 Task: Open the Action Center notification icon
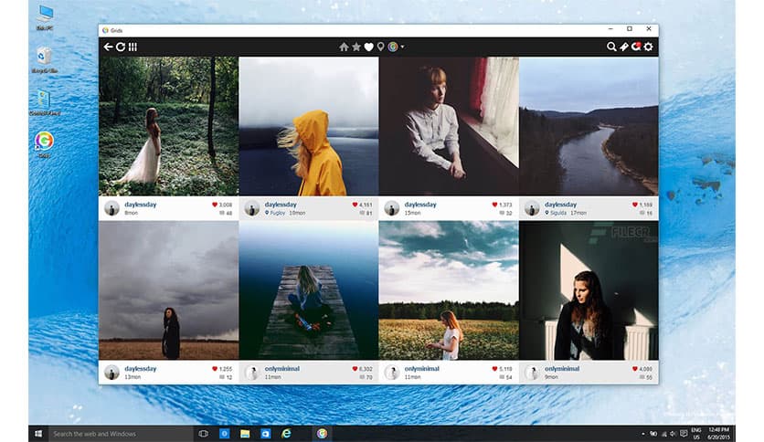click(684, 433)
